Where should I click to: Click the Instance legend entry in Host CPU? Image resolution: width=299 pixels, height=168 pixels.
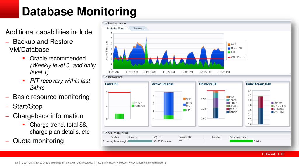pyautogui.click(x=138, y=106)
